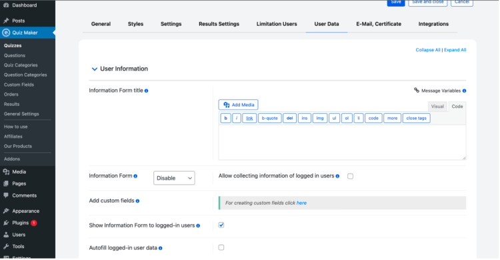Open General Settings in sidebar
Screen dimensions: 500x260
tap(21, 114)
